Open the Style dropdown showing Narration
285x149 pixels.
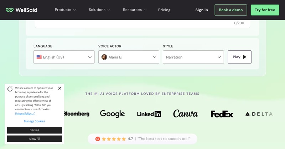click(193, 57)
